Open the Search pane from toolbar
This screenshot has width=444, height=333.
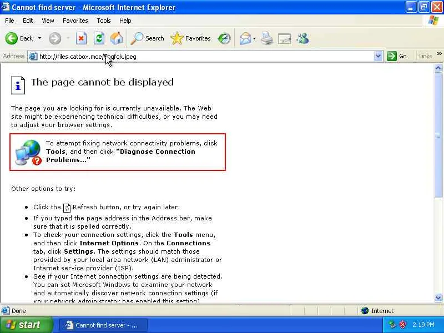[x=147, y=38]
